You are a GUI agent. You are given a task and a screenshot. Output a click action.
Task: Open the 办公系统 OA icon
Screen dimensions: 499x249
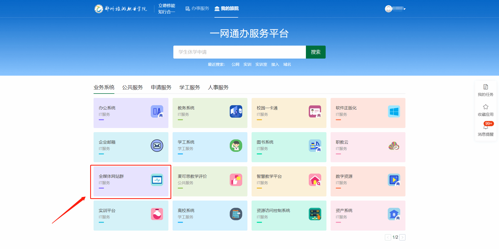point(157,111)
